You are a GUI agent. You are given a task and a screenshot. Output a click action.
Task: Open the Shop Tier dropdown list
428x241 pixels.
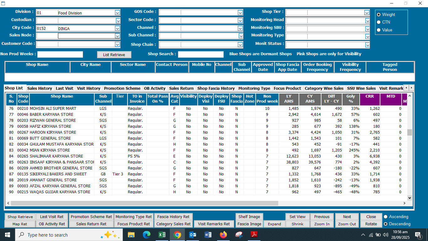367,13
